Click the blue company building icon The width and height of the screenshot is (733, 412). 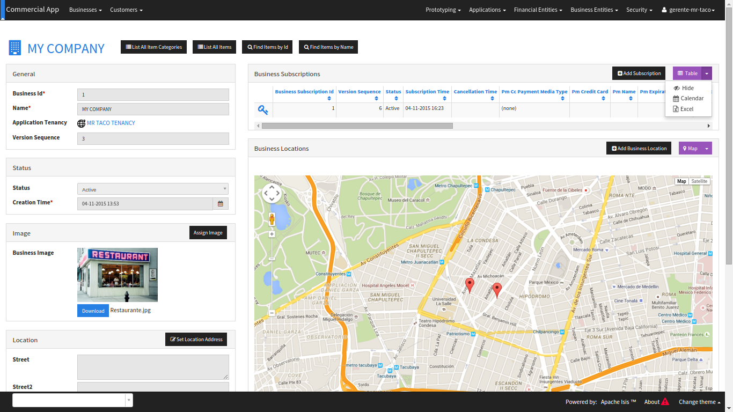coord(15,48)
